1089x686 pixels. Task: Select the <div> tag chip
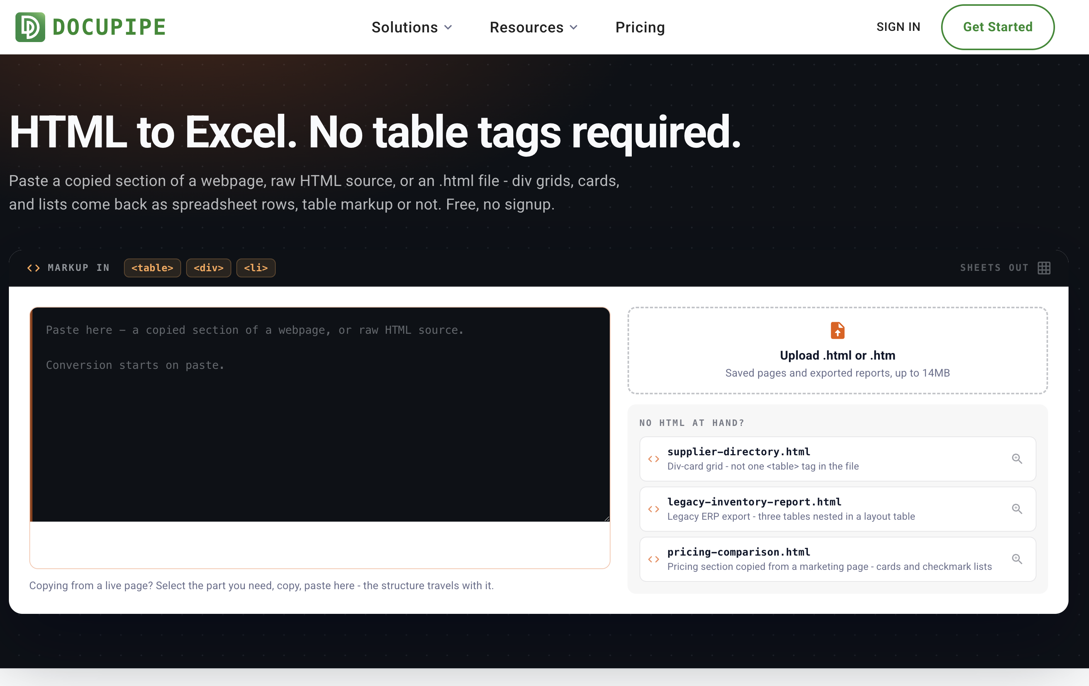pyautogui.click(x=209, y=268)
